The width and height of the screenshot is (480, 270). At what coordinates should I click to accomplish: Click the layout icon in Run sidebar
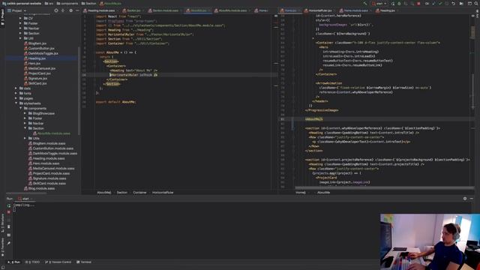pyautogui.click(x=8, y=235)
